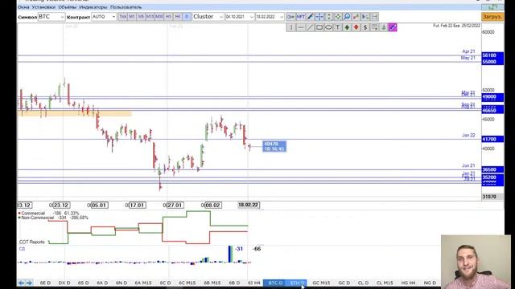Enable the crosshair cursor tool

coord(319,17)
